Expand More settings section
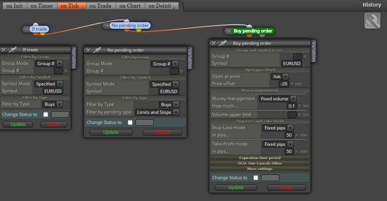This screenshot has width=387, height=201. click(x=260, y=169)
